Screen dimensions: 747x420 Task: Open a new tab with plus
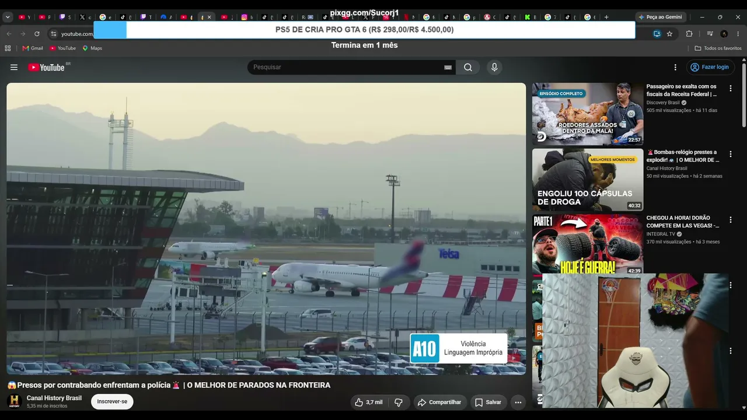point(606,17)
